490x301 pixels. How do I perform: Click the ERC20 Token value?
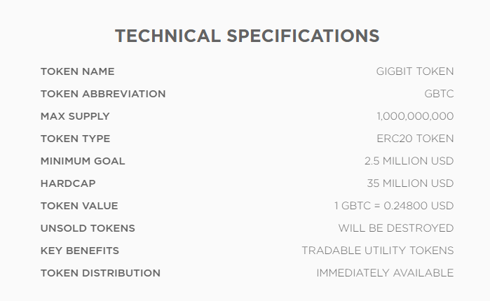[x=415, y=139]
